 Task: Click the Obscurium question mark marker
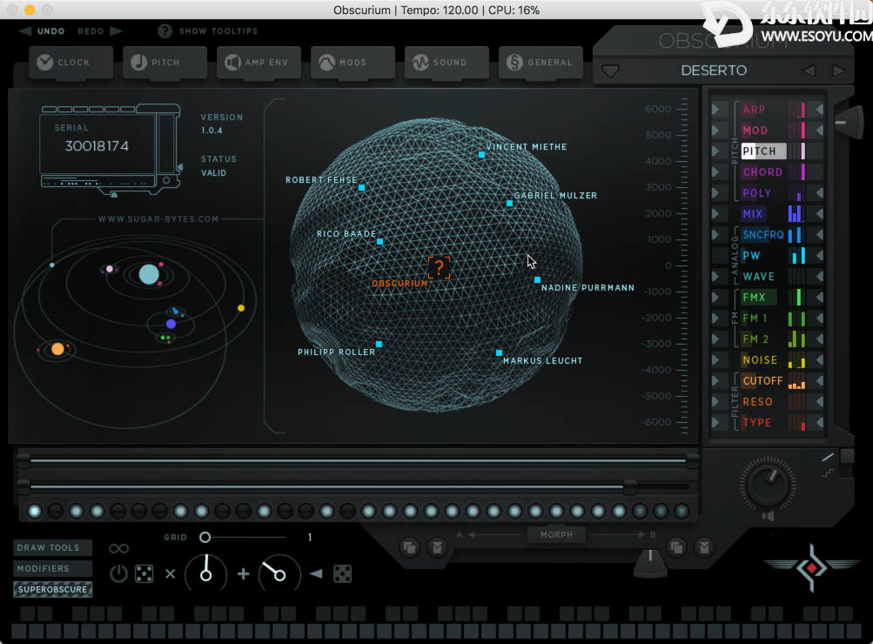(439, 268)
